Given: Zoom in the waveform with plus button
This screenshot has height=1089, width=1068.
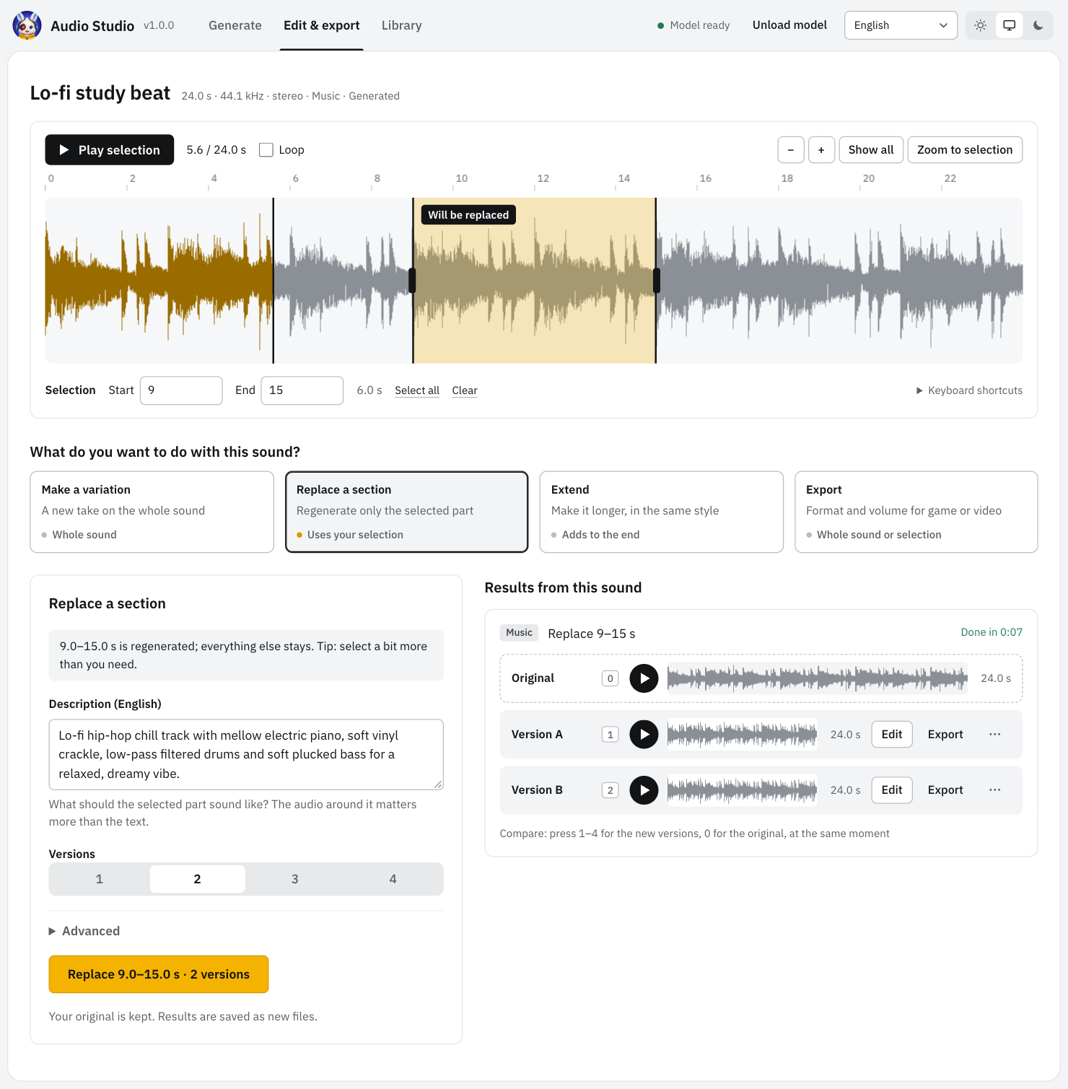Looking at the screenshot, I should [821, 150].
